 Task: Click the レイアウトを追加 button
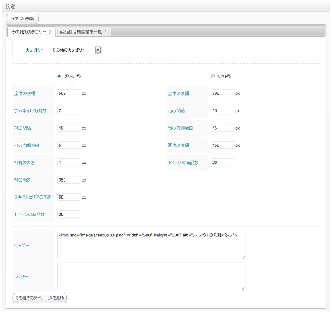22,19
